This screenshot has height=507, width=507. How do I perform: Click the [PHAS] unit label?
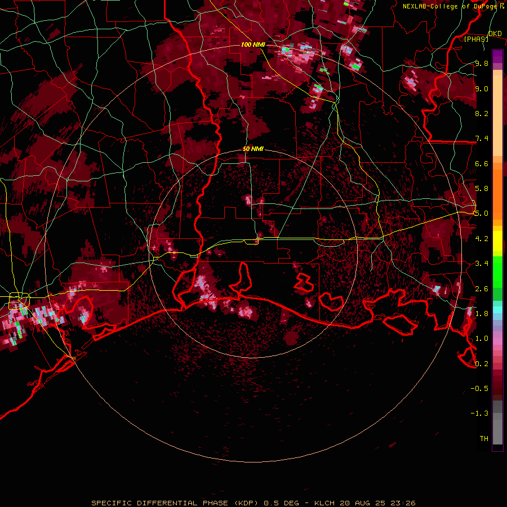[x=476, y=39]
